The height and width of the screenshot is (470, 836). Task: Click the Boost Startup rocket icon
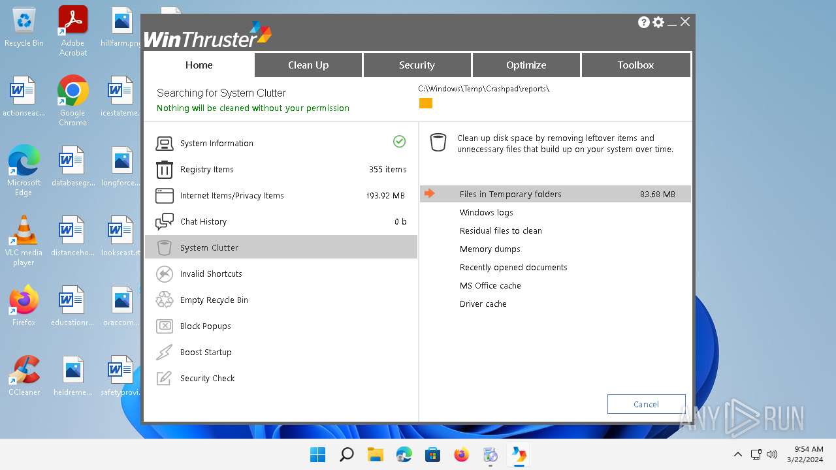pos(165,352)
